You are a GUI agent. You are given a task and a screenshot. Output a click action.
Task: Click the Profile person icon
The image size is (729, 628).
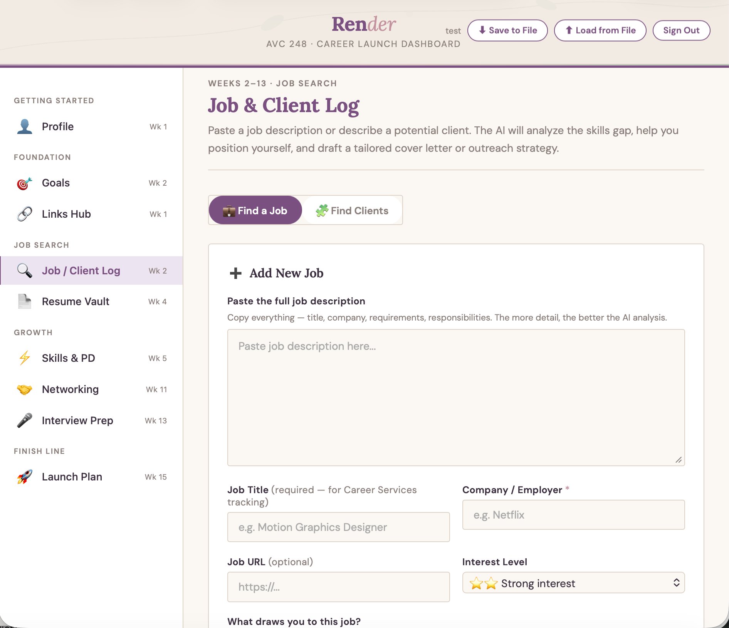25,127
